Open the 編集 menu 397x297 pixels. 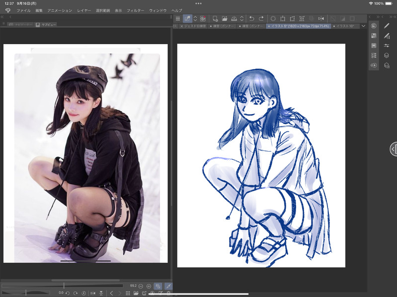coord(39,10)
